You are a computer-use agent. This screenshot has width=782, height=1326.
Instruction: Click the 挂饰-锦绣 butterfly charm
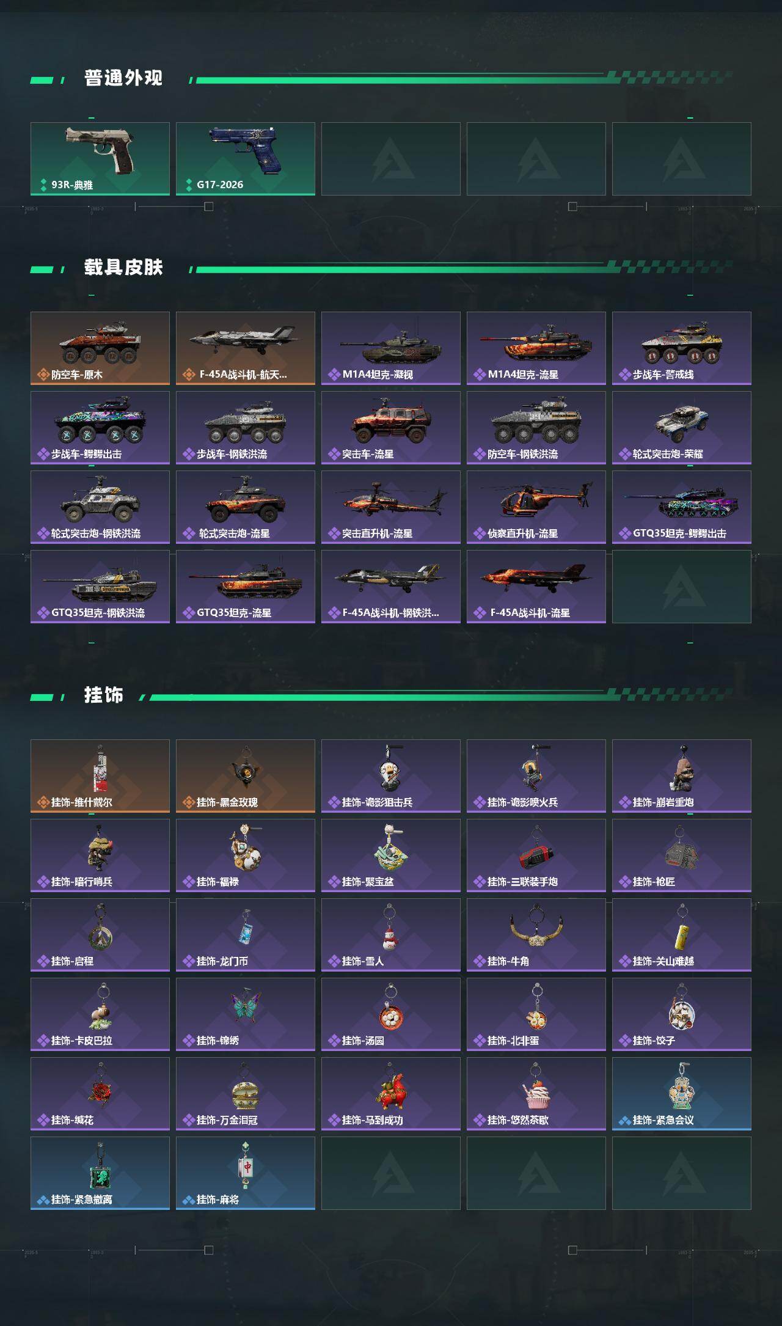(246, 1014)
